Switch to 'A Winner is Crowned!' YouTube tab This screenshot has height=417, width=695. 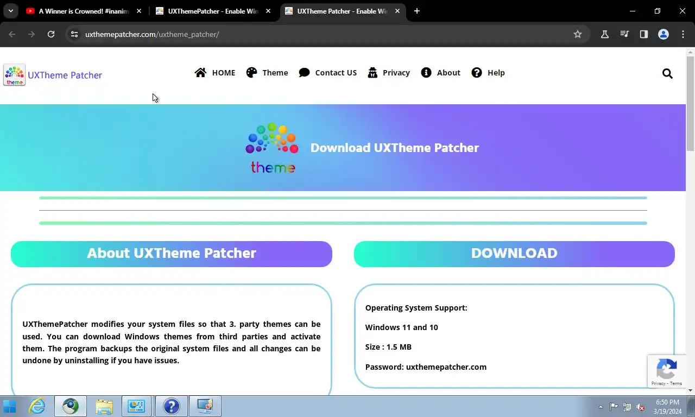coord(84,11)
